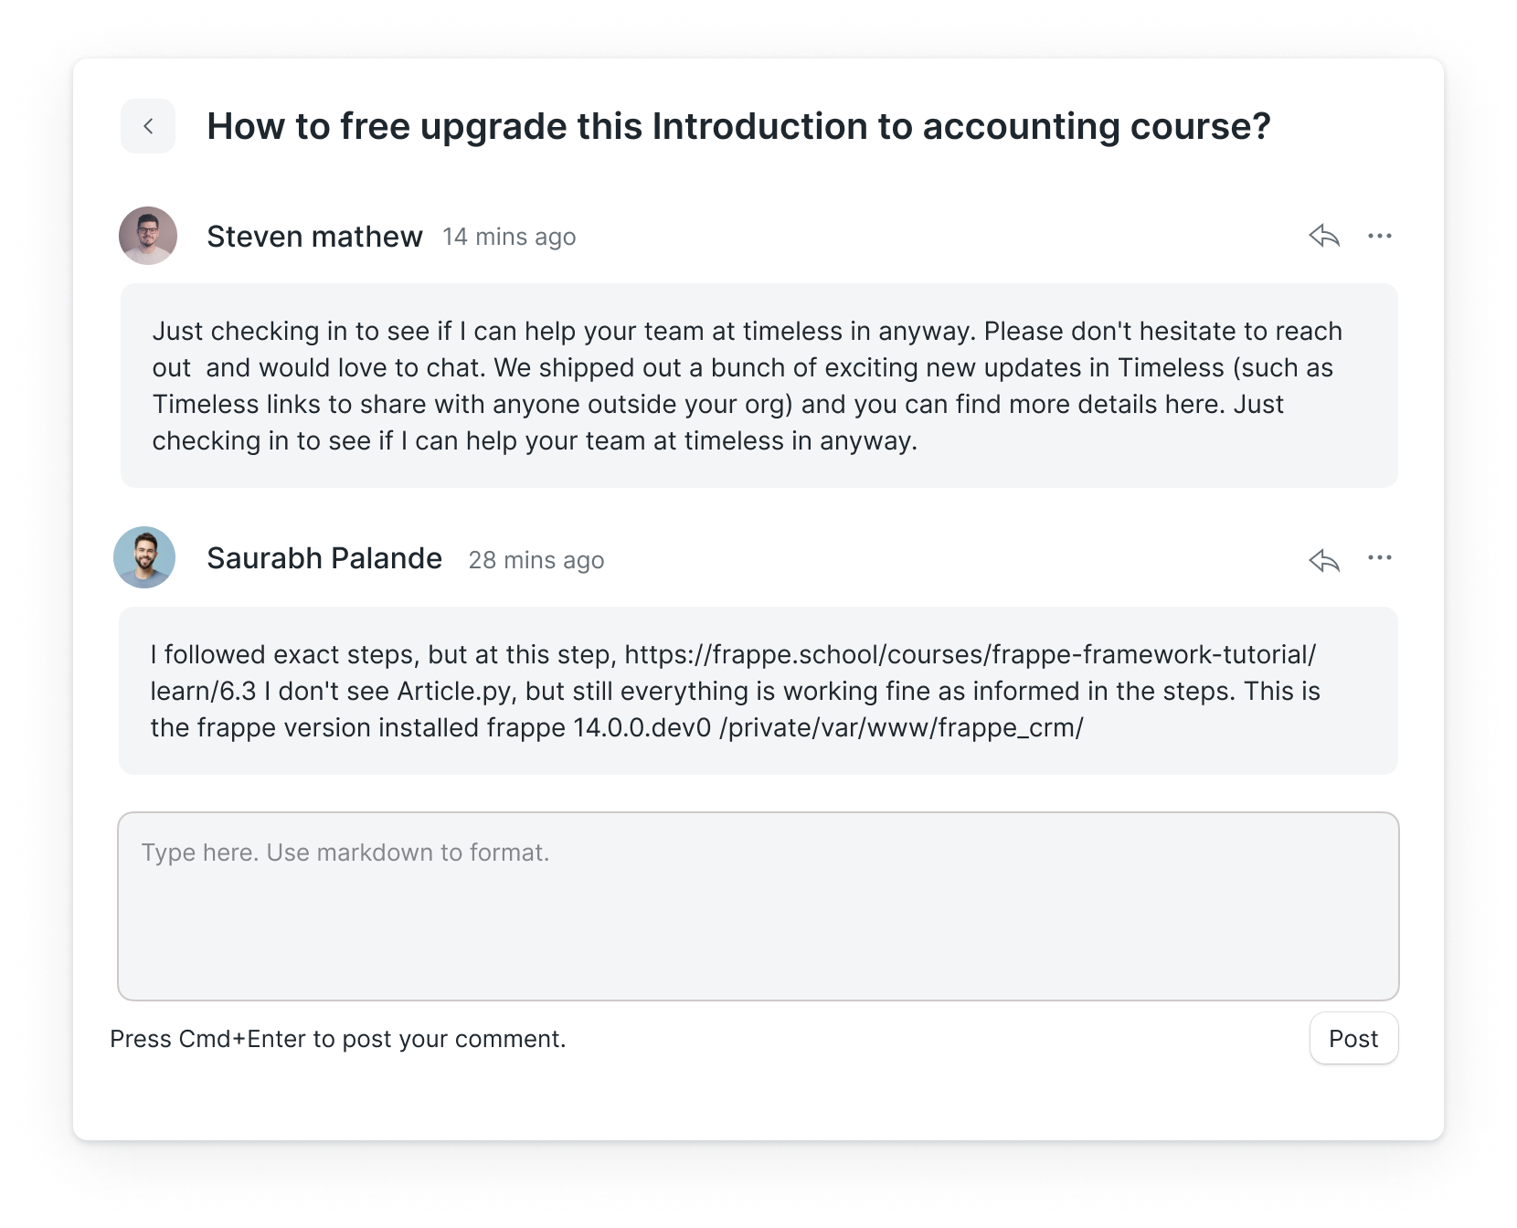Click Steven mathew's profile avatar

tap(148, 236)
